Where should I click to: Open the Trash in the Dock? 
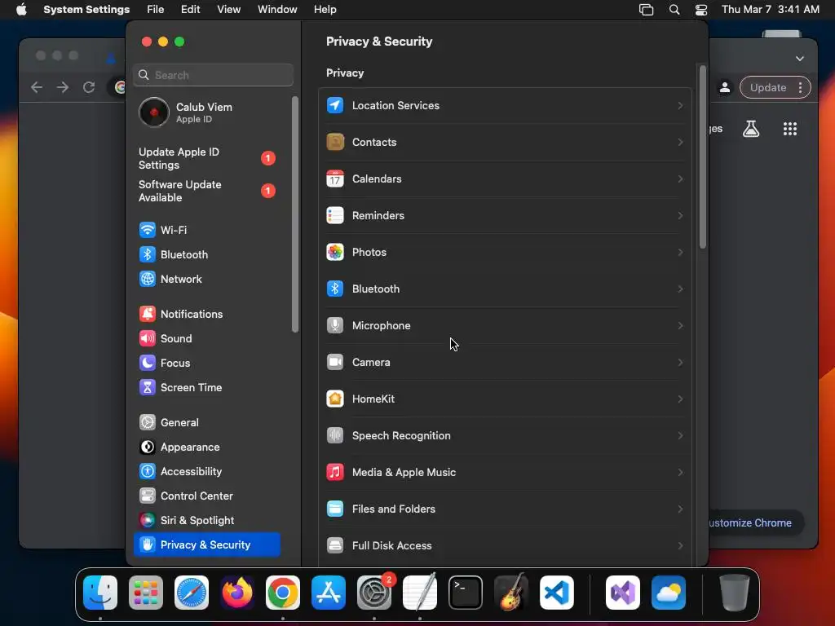735,593
